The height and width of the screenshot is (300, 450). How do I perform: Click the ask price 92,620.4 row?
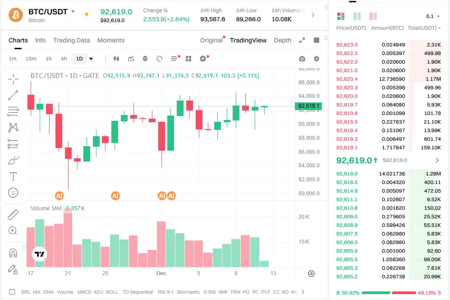tap(388, 79)
